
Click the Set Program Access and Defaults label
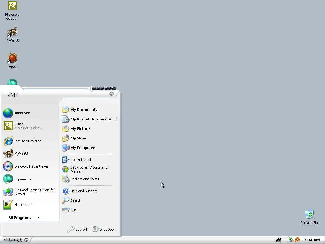pyautogui.click(x=89, y=169)
